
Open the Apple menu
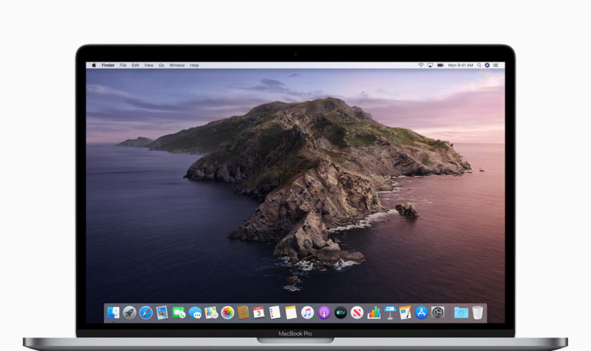click(x=94, y=65)
